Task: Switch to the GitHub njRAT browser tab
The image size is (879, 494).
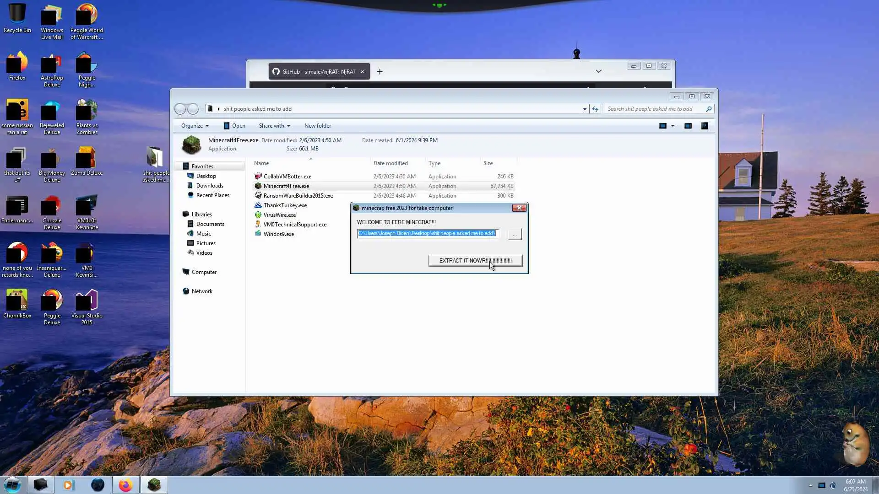Action: coord(316,72)
